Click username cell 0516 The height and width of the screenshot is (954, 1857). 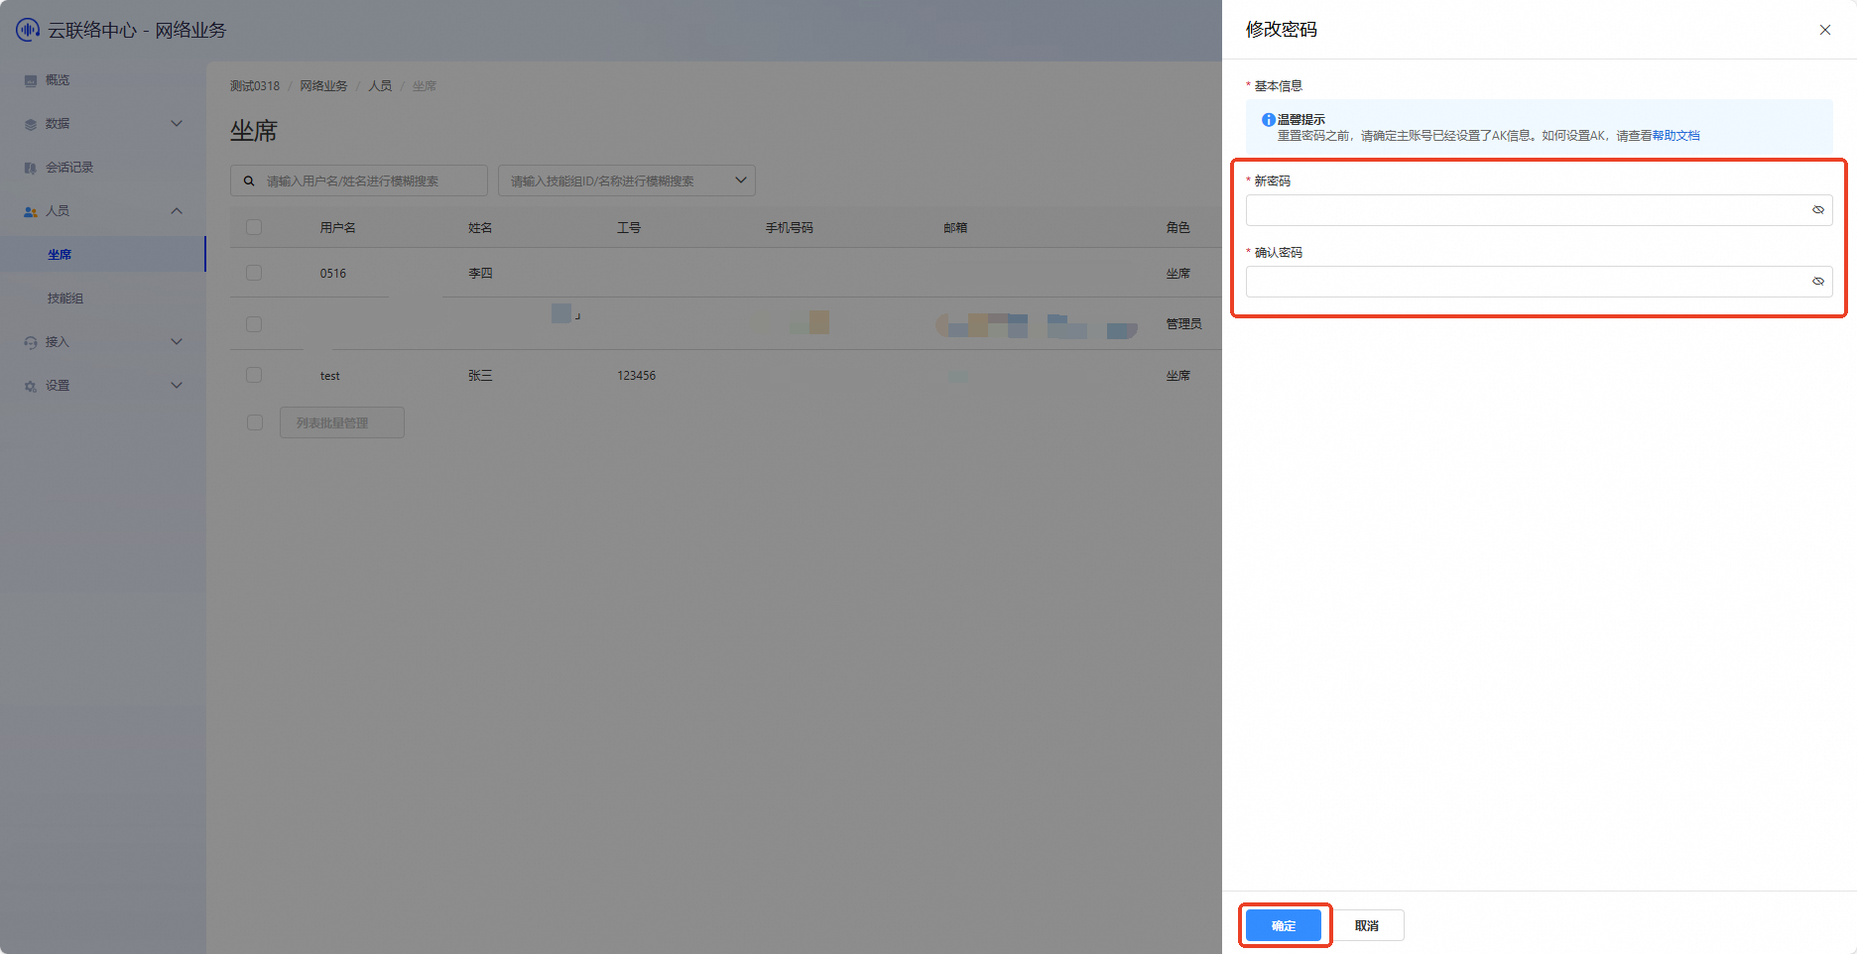[333, 274]
